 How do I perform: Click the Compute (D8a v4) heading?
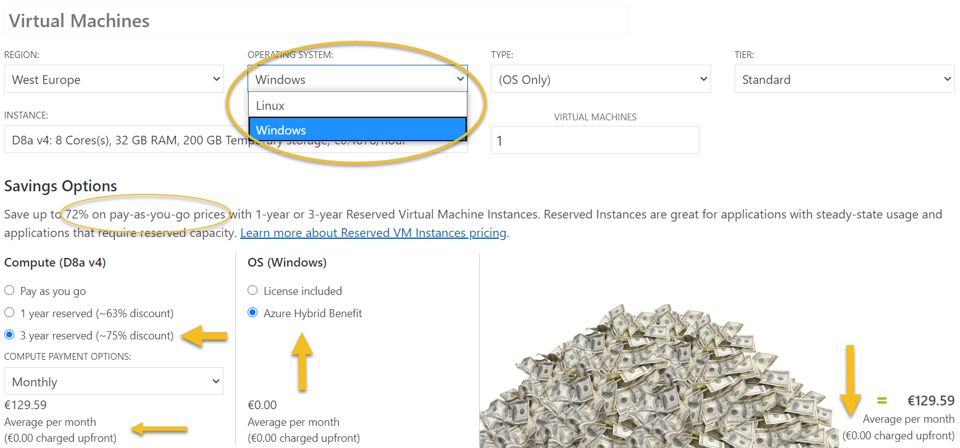[55, 262]
